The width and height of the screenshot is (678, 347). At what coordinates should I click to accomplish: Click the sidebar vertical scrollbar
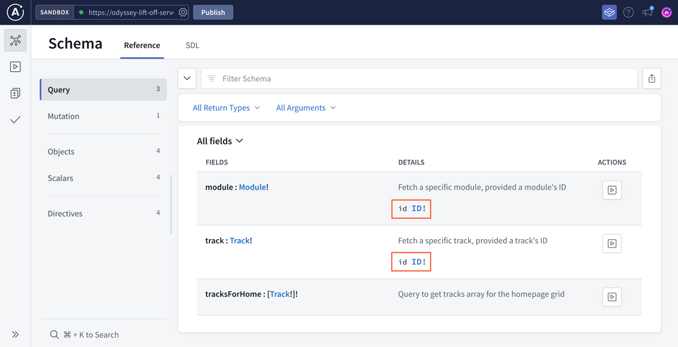coord(171,205)
